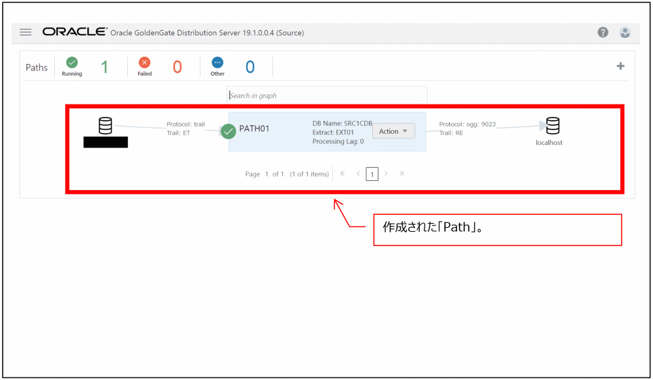653x380 pixels.
Task: Open the Action dropdown for PATH01
Action: tap(393, 131)
